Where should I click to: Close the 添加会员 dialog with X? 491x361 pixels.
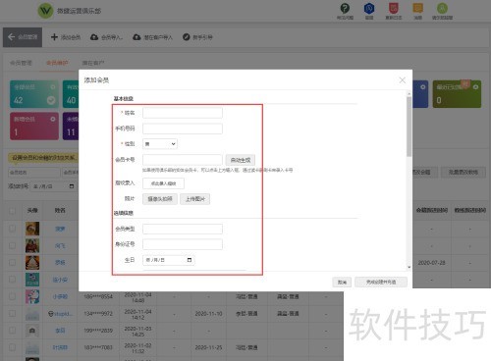click(403, 80)
